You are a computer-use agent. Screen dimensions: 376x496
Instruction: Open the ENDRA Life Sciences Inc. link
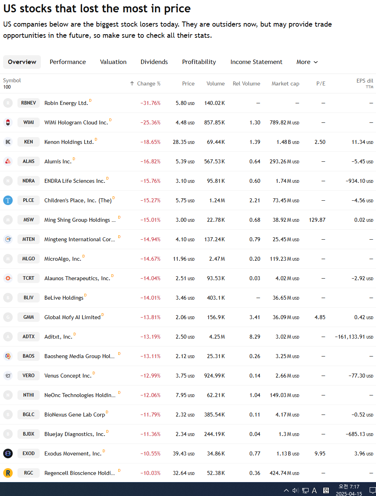[x=75, y=181]
